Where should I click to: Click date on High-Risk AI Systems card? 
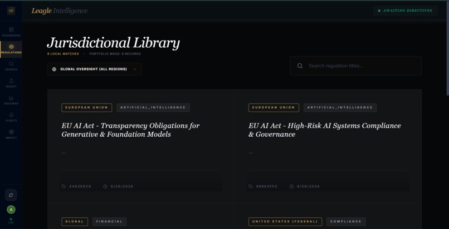coord(309,186)
